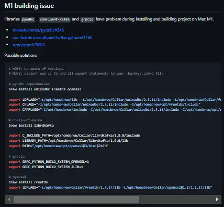Click the scroll left arrow of code block

click(9, 199)
